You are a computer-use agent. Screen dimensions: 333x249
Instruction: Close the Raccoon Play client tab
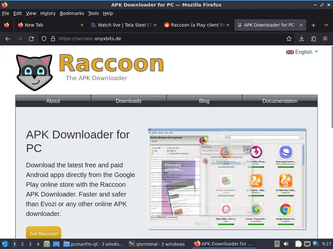pos(228,25)
